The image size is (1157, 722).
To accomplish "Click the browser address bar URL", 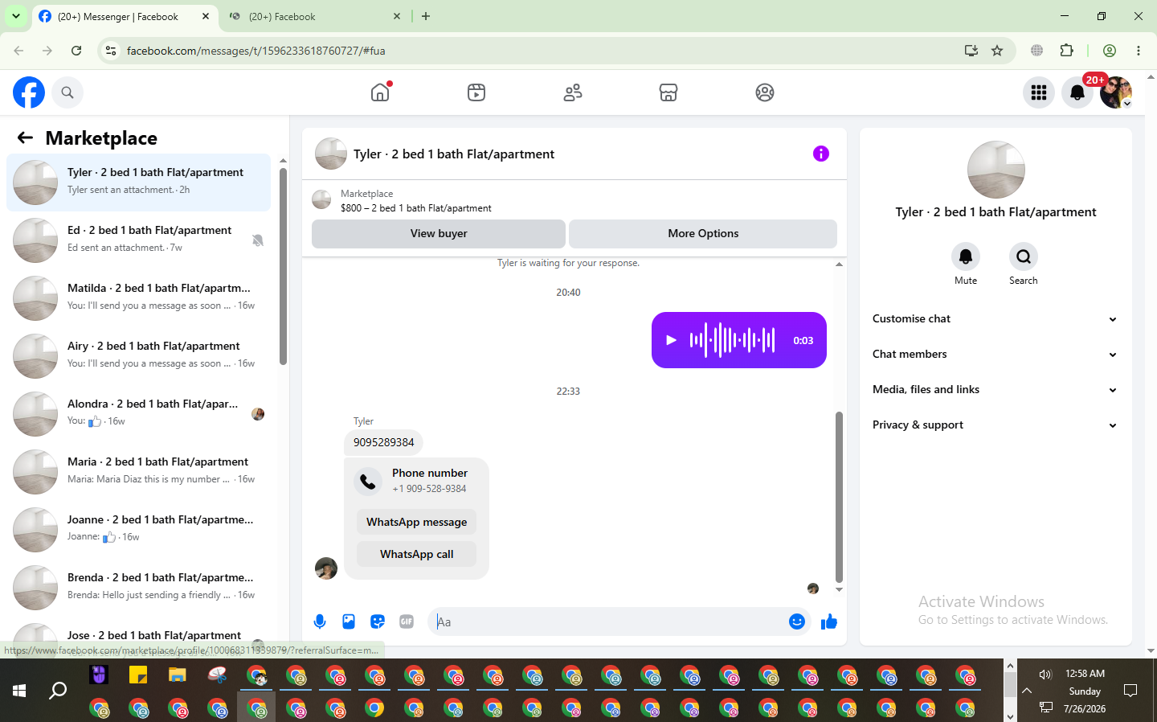I will [256, 51].
